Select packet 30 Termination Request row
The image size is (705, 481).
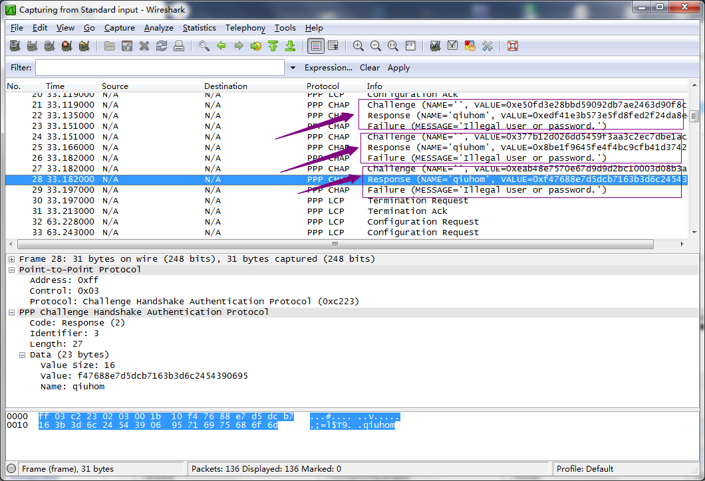tap(347, 201)
